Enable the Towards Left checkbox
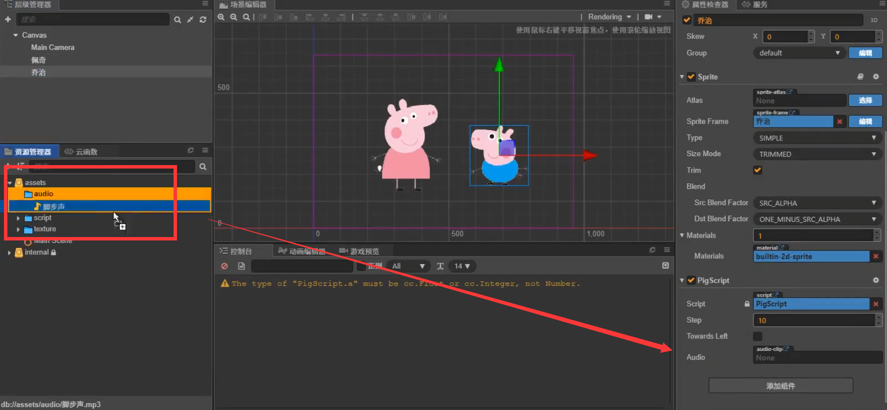The width and height of the screenshot is (887, 410). (x=758, y=336)
